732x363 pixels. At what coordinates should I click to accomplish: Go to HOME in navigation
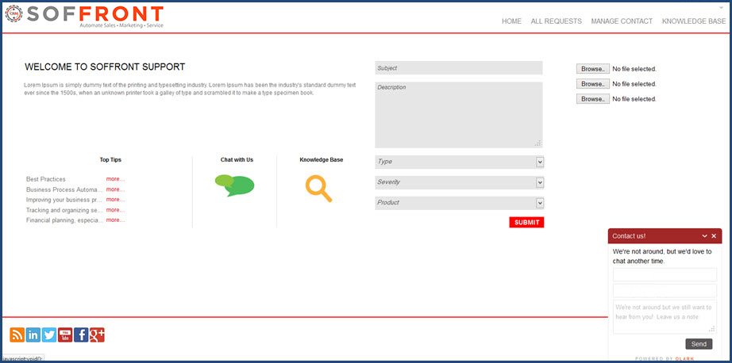511,21
